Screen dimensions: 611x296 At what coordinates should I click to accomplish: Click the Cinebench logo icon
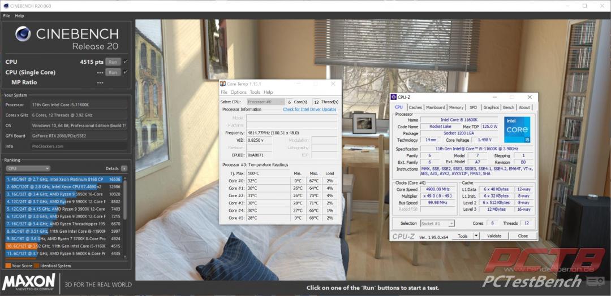pos(23,34)
